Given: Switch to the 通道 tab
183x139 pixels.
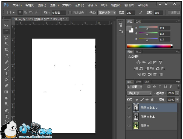Looking at the screenshot, I should (x=138, y=82).
